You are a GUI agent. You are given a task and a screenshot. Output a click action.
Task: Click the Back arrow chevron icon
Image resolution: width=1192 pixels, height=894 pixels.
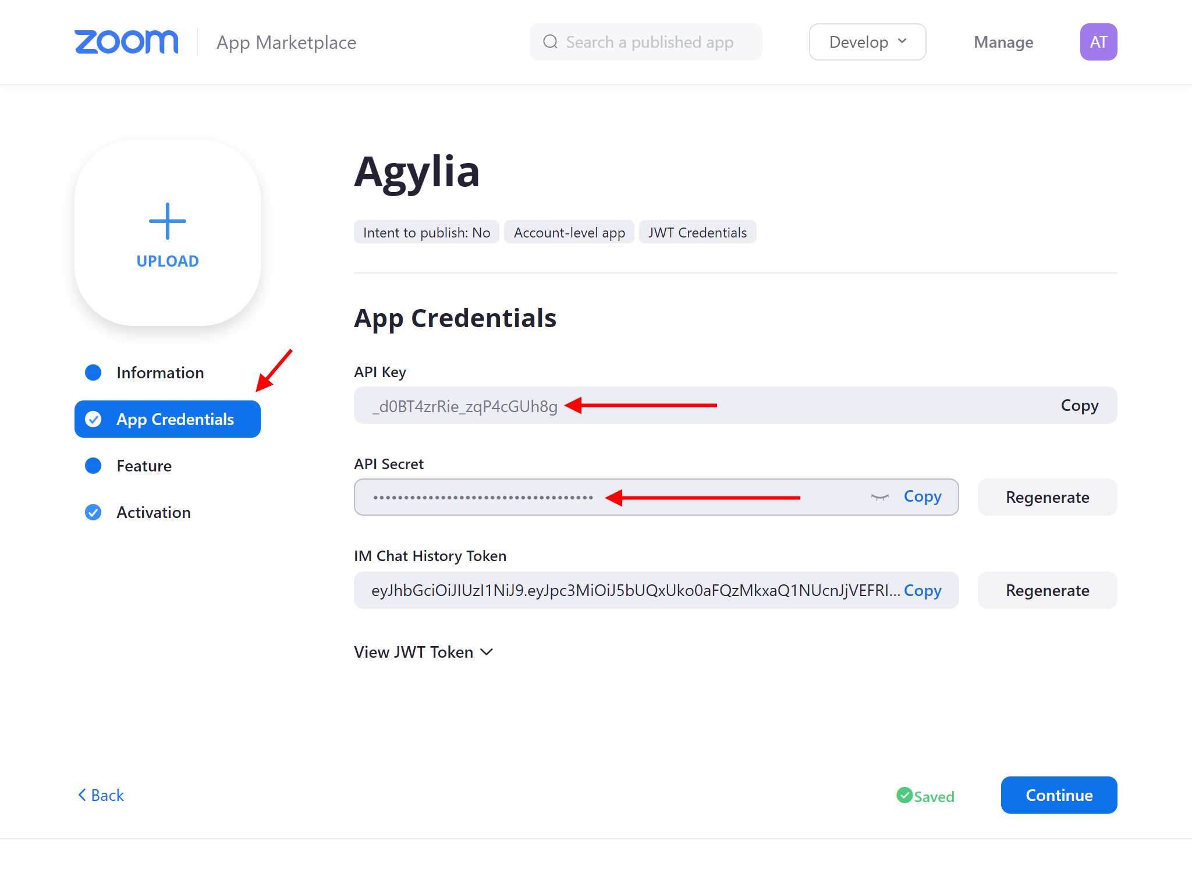[82, 795]
